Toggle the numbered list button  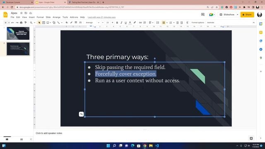[x=171, y=22]
